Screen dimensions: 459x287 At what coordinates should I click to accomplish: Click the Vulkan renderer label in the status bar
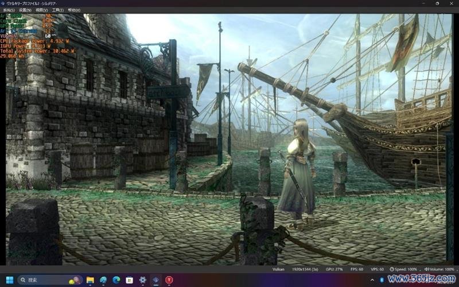pos(278,269)
